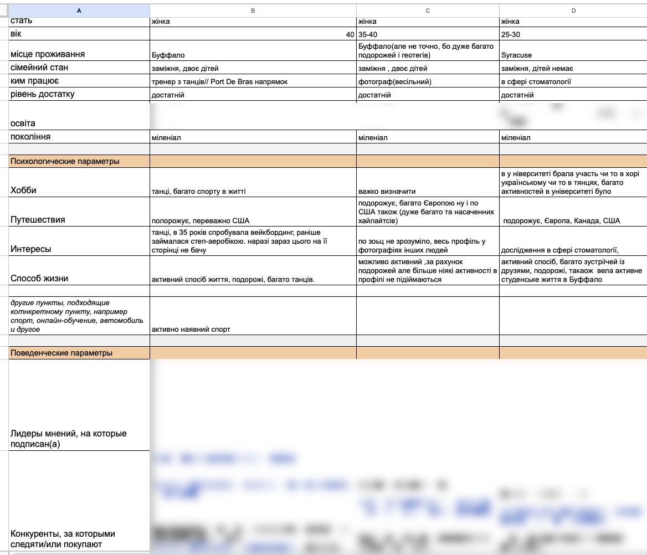
Task: Click the 'активний спосіб, багато зустрічей' cell
Action: pos(573,270)
